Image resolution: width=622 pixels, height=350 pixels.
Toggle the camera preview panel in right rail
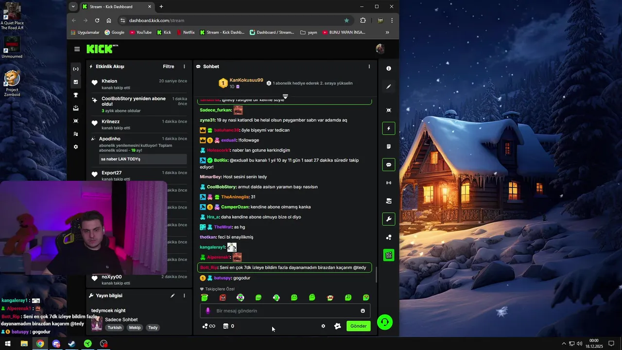click(x=389, y=201)
